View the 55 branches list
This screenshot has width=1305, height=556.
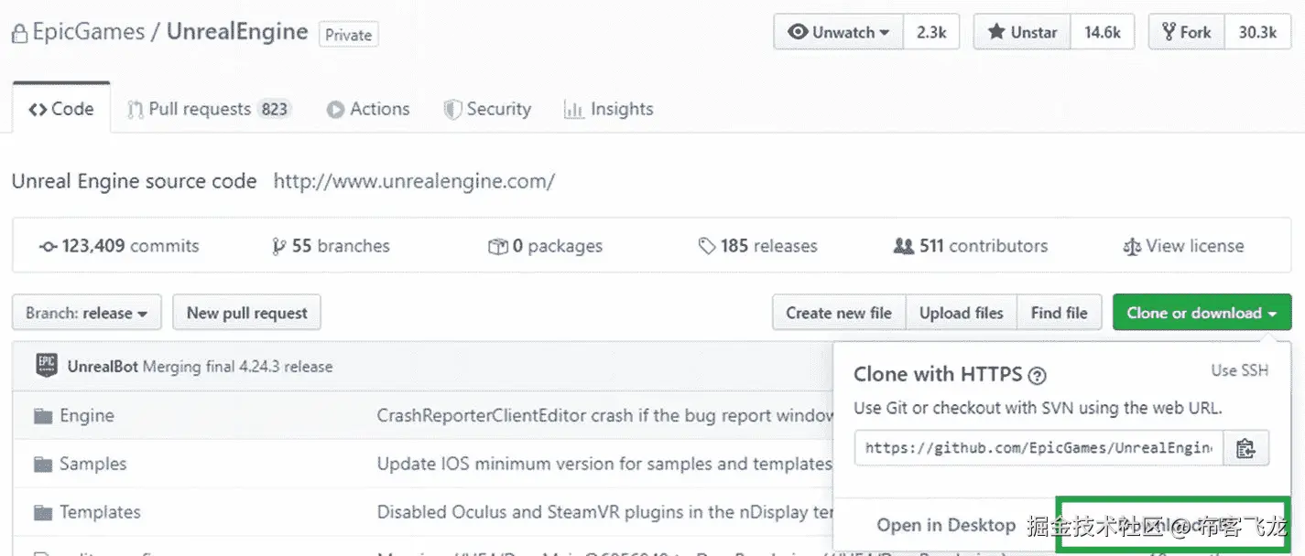point(332,246)
